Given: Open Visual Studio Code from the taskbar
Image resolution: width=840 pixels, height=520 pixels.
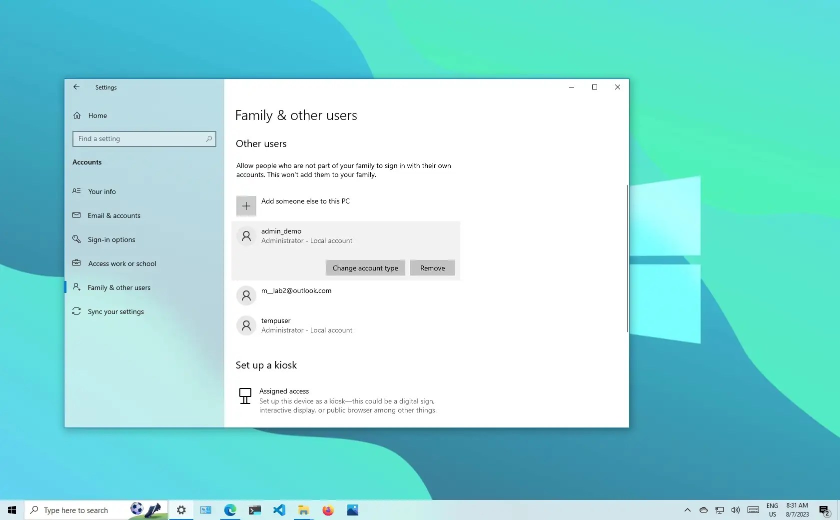Looking at the screenshot, I should [x=279, y=510].
